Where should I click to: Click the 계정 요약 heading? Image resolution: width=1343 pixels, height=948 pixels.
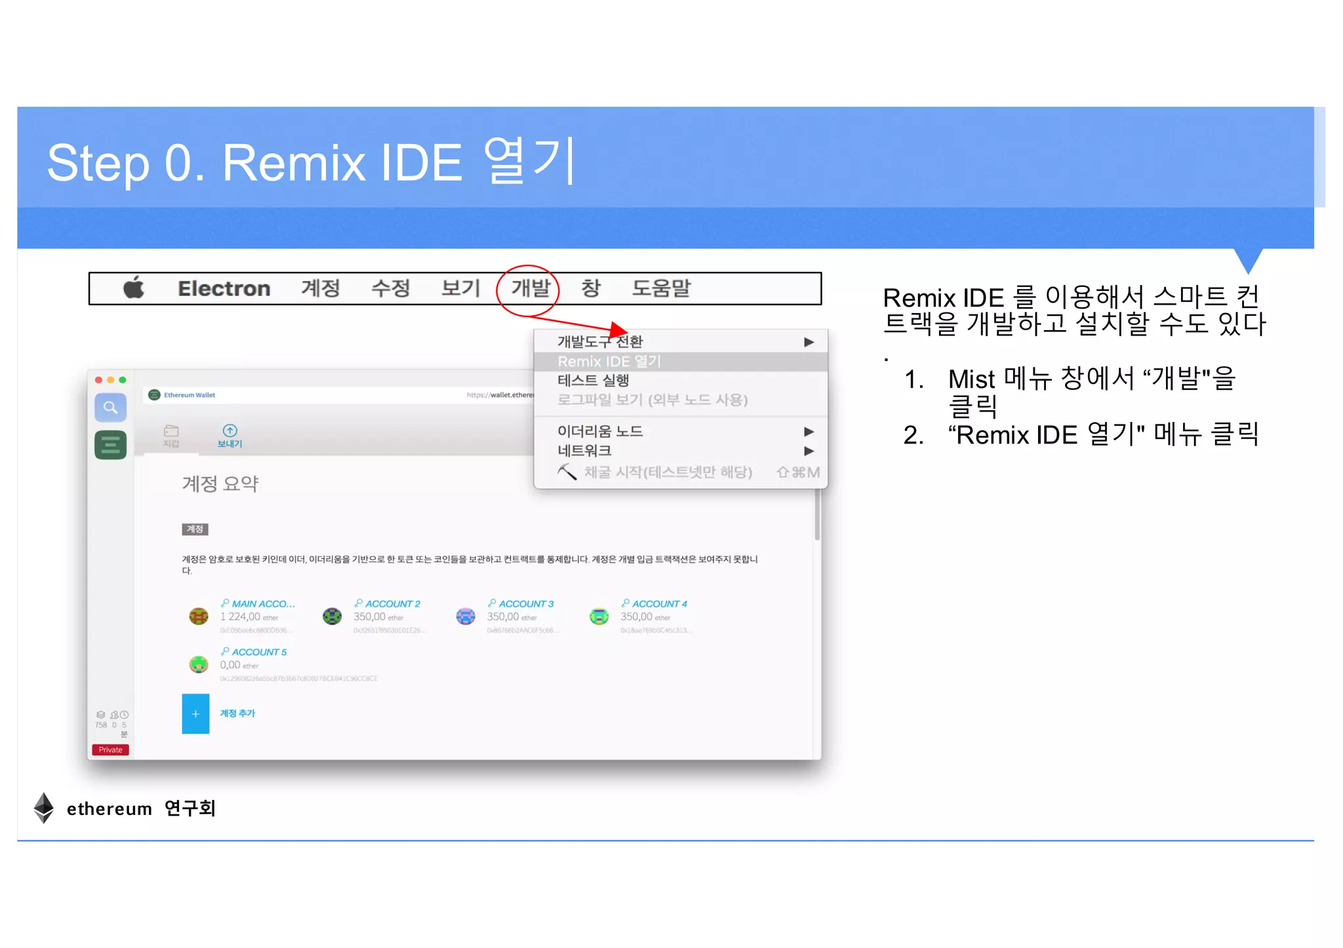220,484
